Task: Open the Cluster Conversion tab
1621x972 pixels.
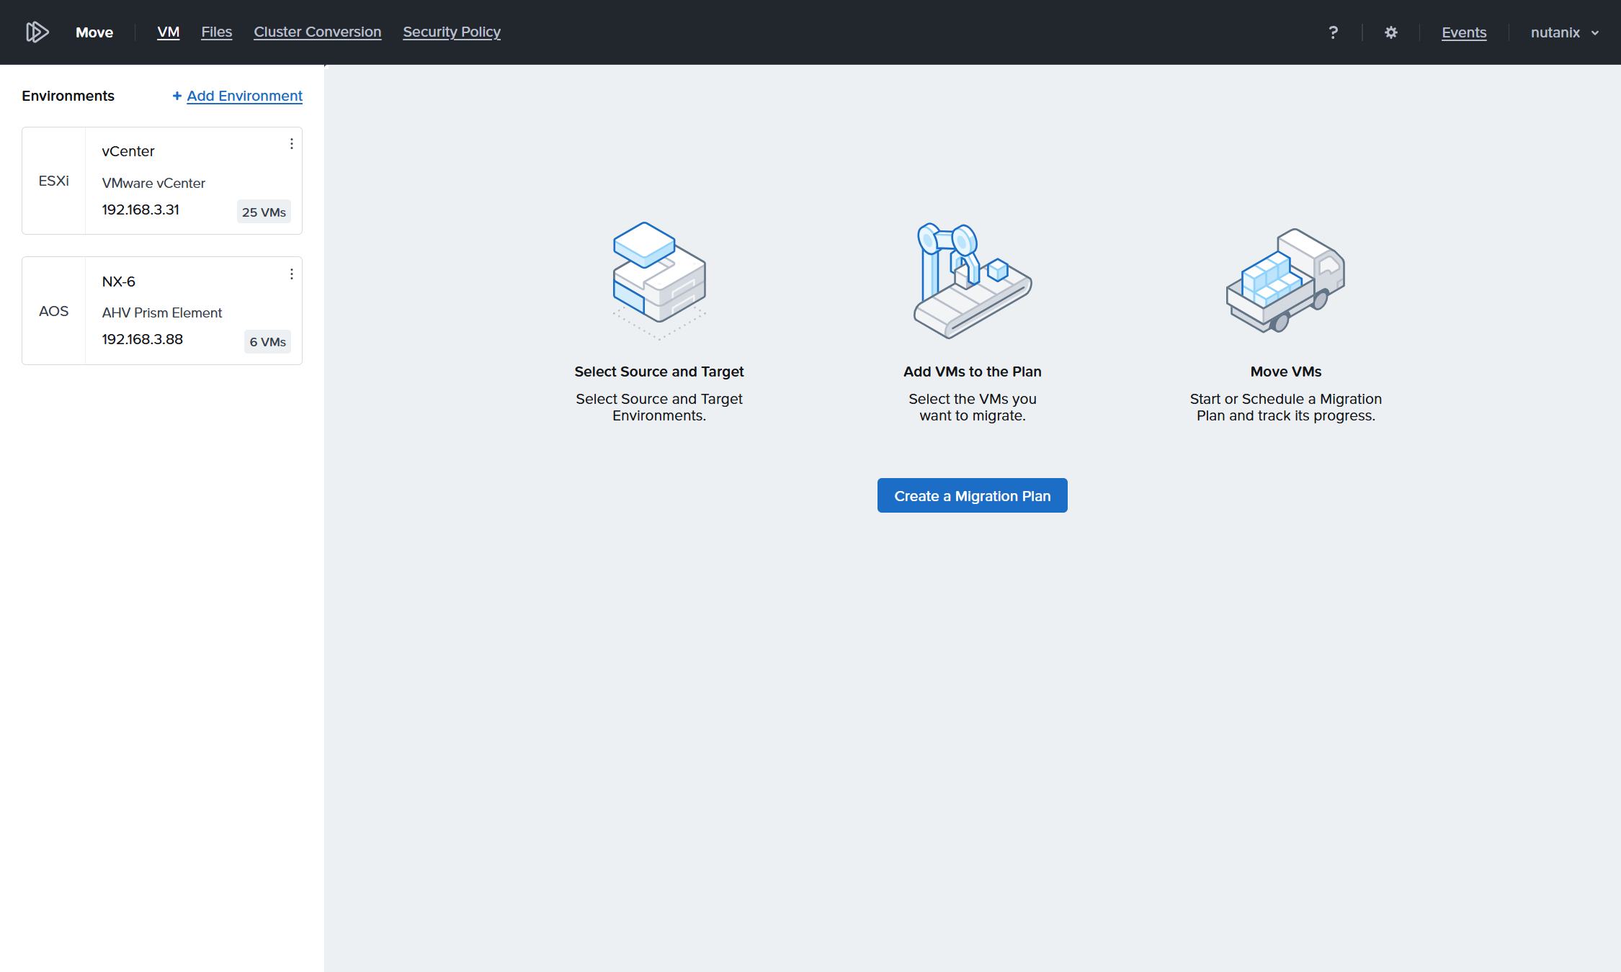Action: [317, 32]
